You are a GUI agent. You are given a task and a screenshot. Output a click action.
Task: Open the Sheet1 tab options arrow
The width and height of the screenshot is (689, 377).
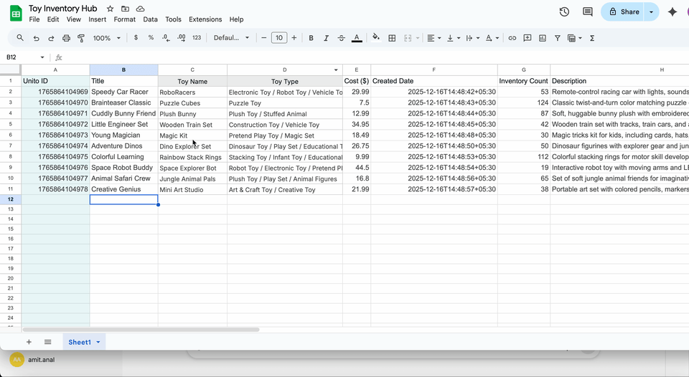(x=98, y=343)
